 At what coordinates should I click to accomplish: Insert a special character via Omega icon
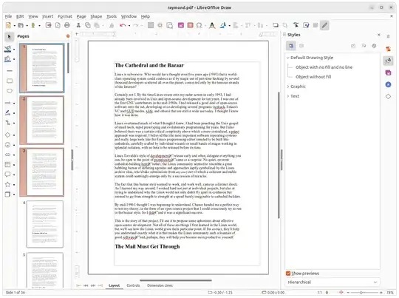coord(199,25)
